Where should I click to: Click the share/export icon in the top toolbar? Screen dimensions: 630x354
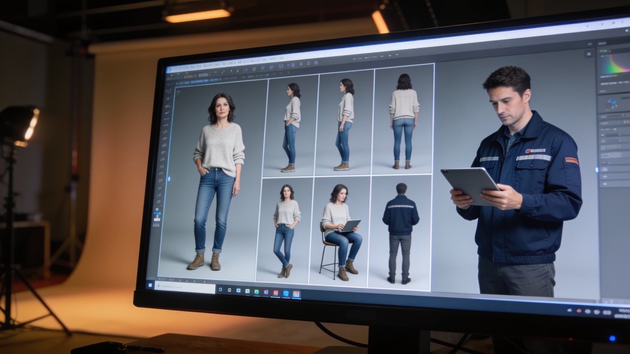pyautogui.click(x=316, y=63)
